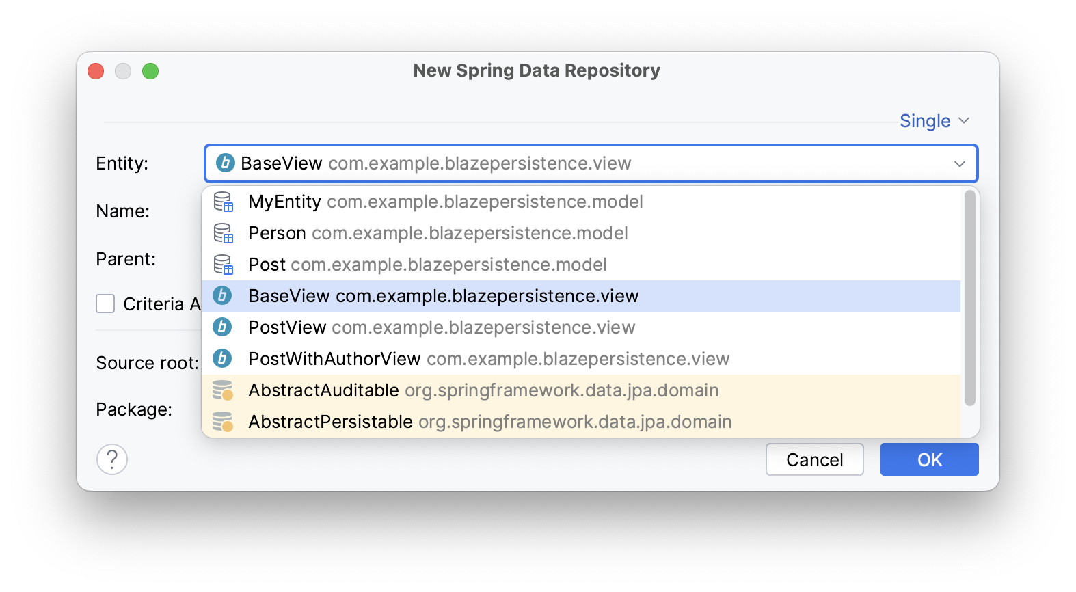The width and height of the screenshot is (1076, 592).
Task: Open the Single mode dropdown
Action: [934, 120]
